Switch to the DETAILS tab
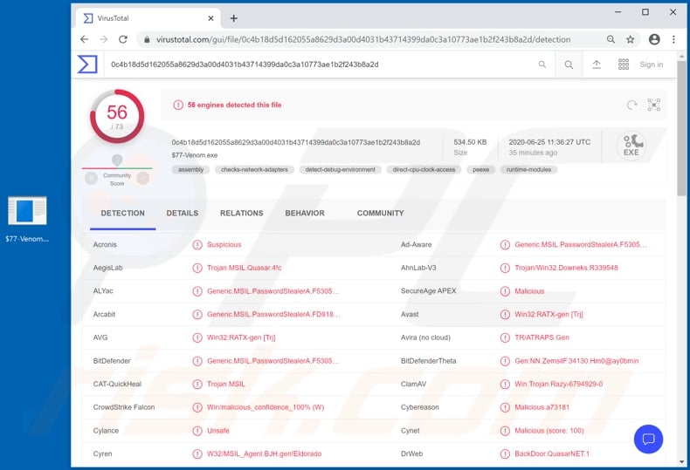Viewport: 690px width, 470px height. pyautogui.click(x=183, y=213)
